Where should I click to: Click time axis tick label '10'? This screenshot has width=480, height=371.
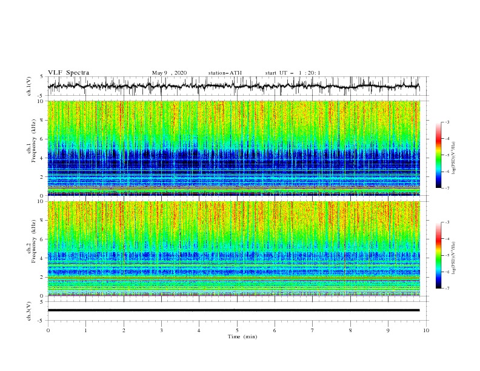coord(426,330)
